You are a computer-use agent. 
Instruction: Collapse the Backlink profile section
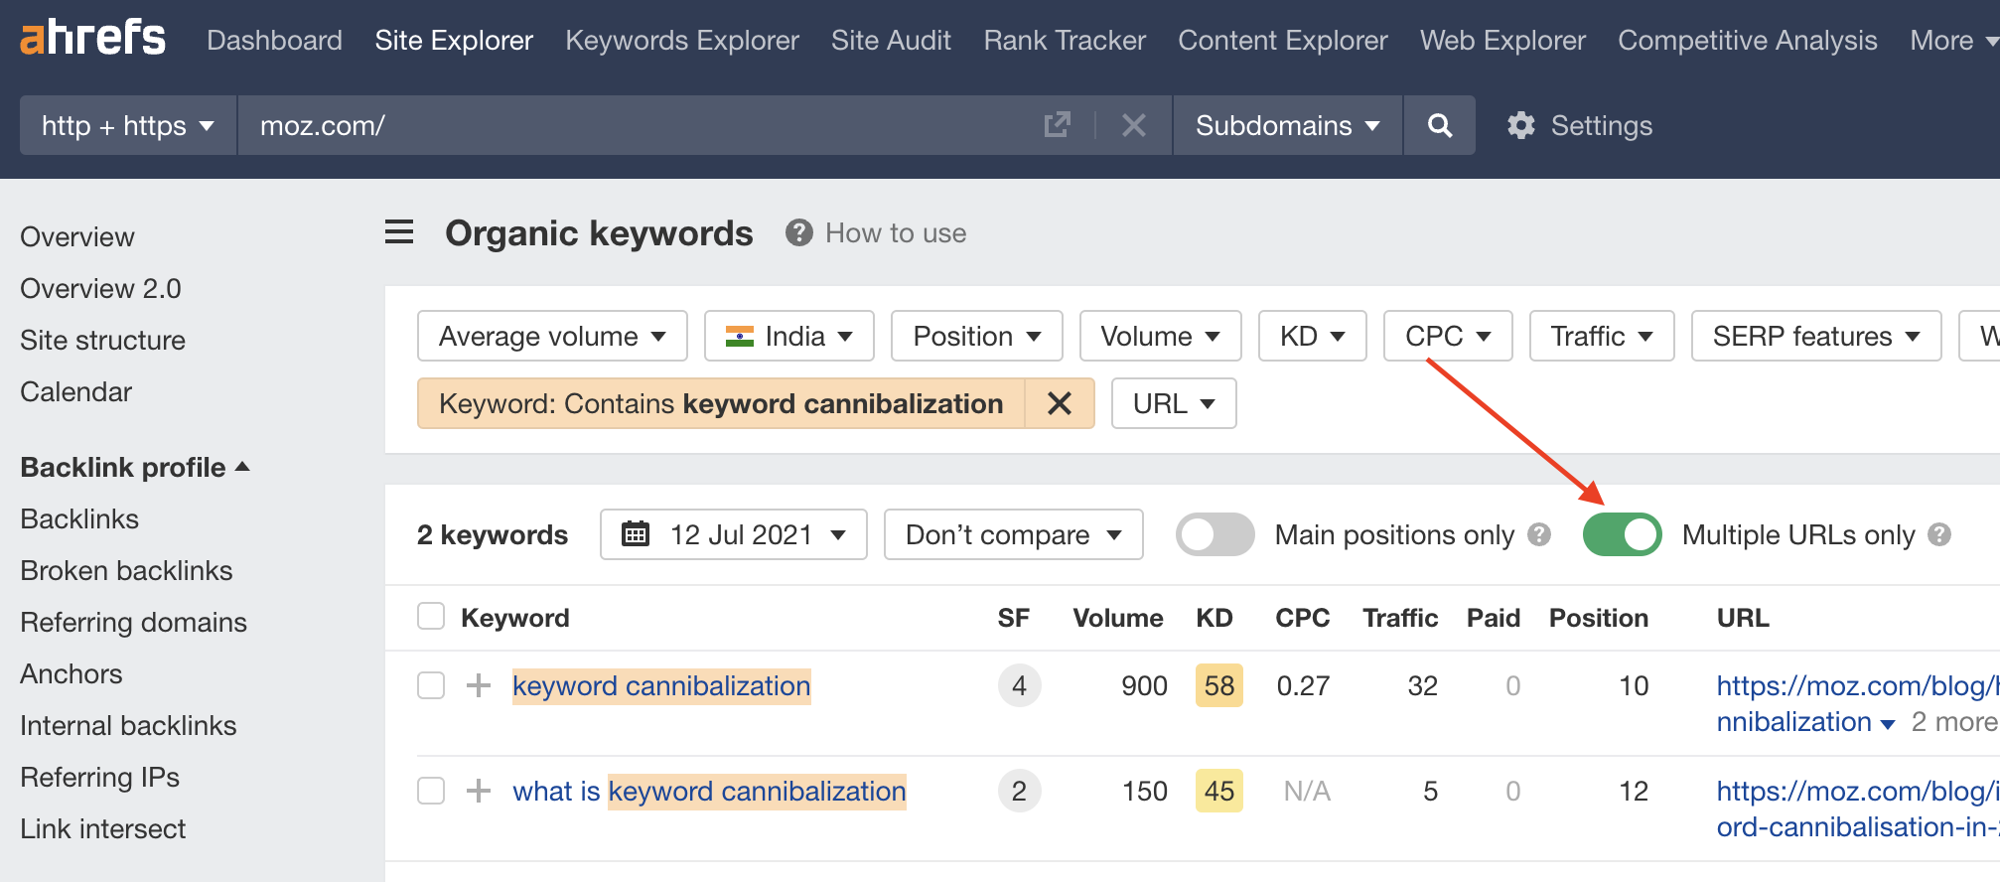135,467
